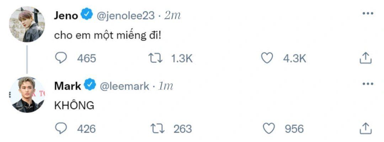This screenshot has width=384, height=142.
Task: Like Jeno's tweet with heart icon
Action: pyautogui.click(x=267, y=58)
